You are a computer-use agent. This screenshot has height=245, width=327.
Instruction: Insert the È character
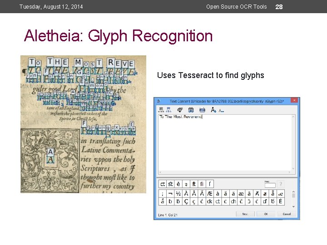point(281,201)
